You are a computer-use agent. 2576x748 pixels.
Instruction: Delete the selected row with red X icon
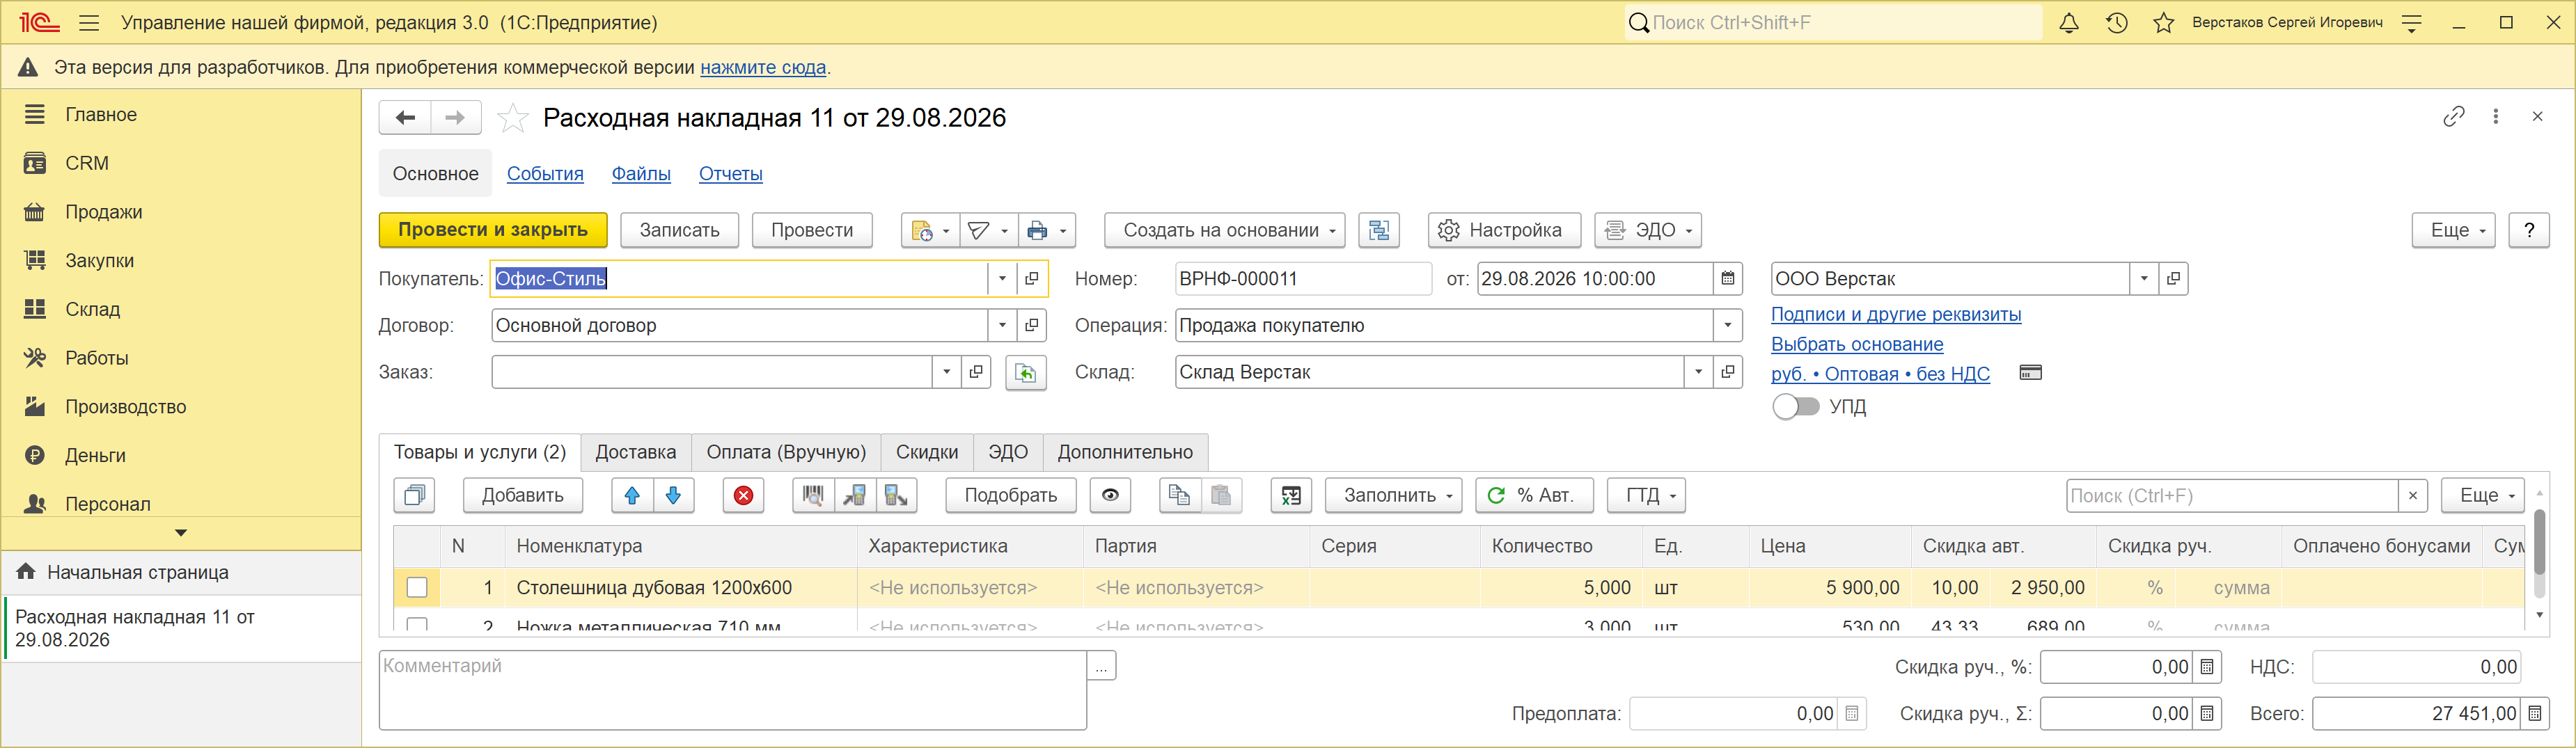tap(743, 495)
